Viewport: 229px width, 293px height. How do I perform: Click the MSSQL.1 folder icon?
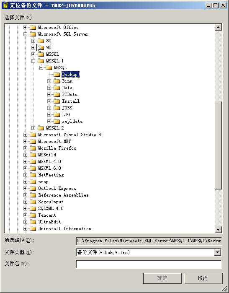(41, 61)
